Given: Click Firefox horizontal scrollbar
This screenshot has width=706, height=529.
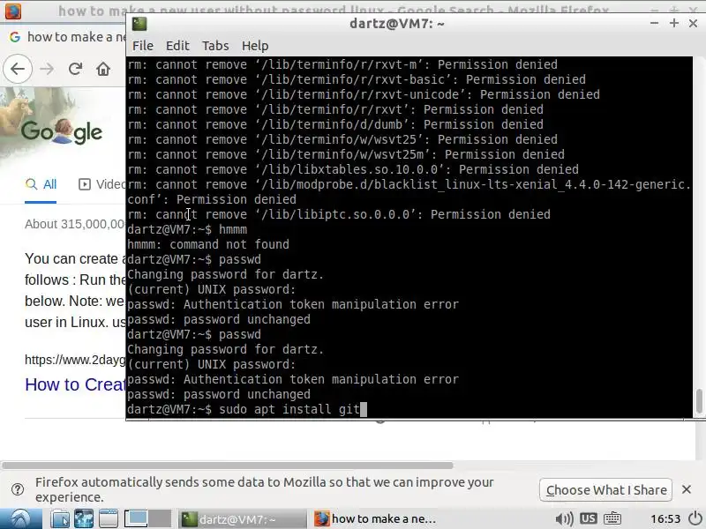Looking at the screenshot, I should pos(227,466).
